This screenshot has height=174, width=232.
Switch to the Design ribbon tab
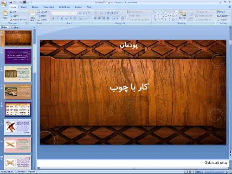(35, 7)
